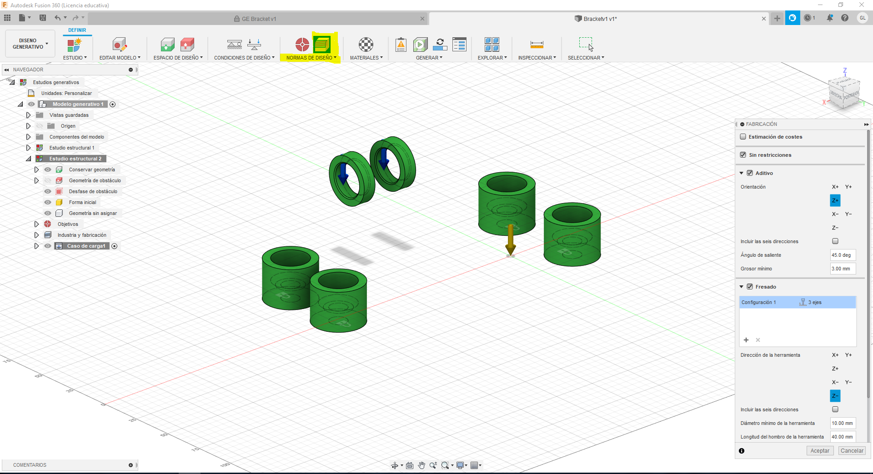Check Incluir las seis direcciones under Fresado

tap(835, 409)
